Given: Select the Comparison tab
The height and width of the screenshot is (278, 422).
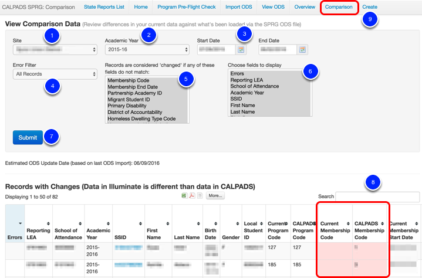Looking at the screenshot, I should (x=339, y=7).
